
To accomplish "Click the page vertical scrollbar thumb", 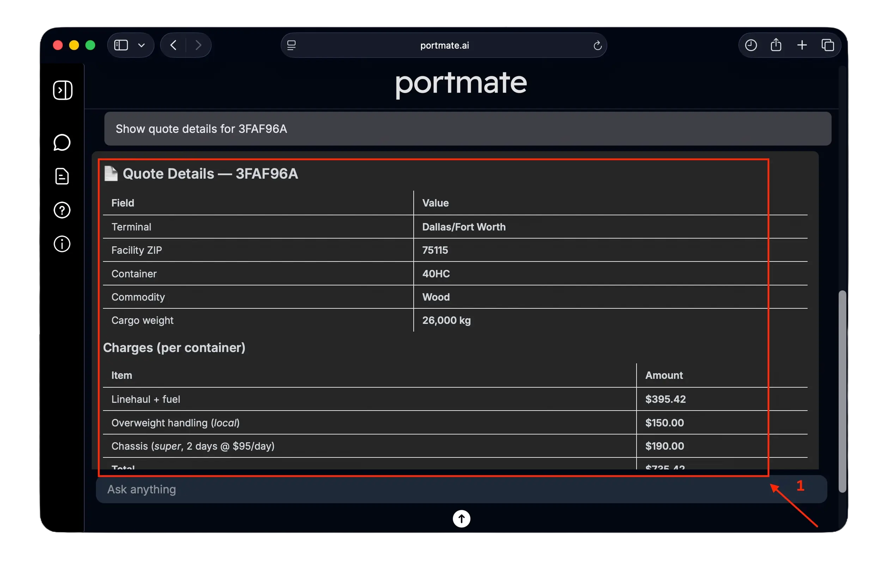I will click(x=842, y=391).
